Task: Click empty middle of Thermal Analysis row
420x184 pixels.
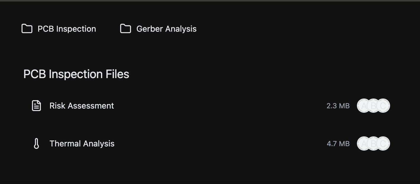Action: (219, 143)
